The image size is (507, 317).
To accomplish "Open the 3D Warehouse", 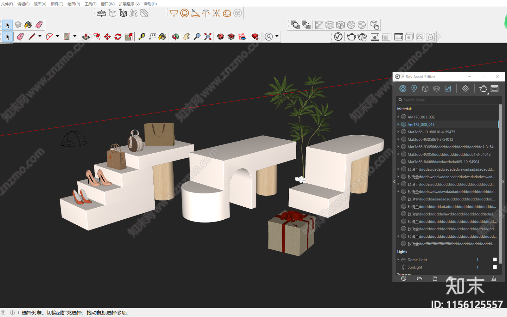I will point(221,37).
